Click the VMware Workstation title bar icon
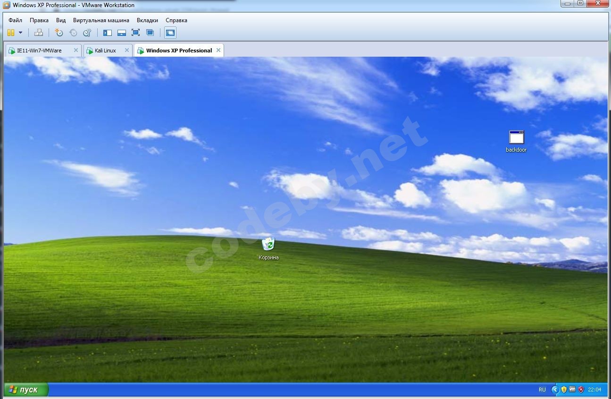 [x=7, y=5]
